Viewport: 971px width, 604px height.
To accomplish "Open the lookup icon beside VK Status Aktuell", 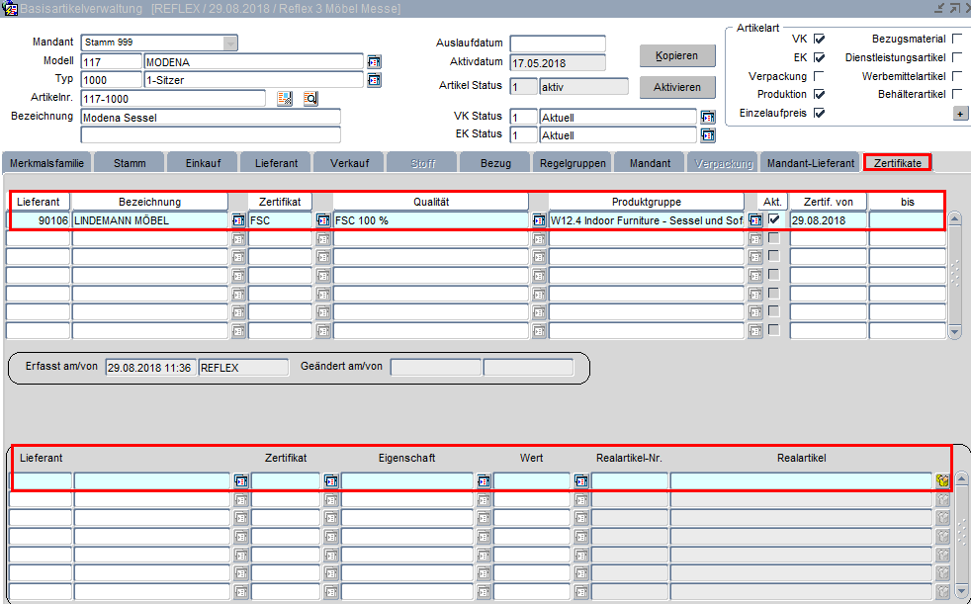I will [708, 117].
